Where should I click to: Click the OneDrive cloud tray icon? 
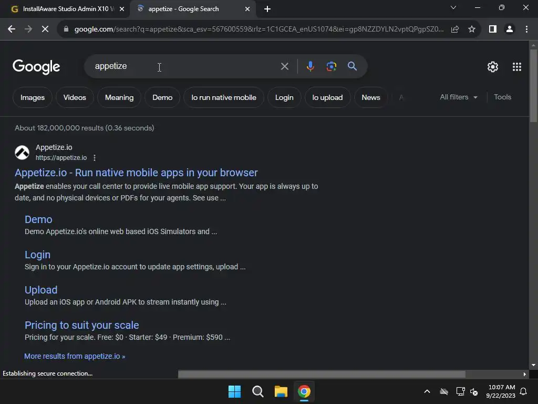tap(444, 391)
